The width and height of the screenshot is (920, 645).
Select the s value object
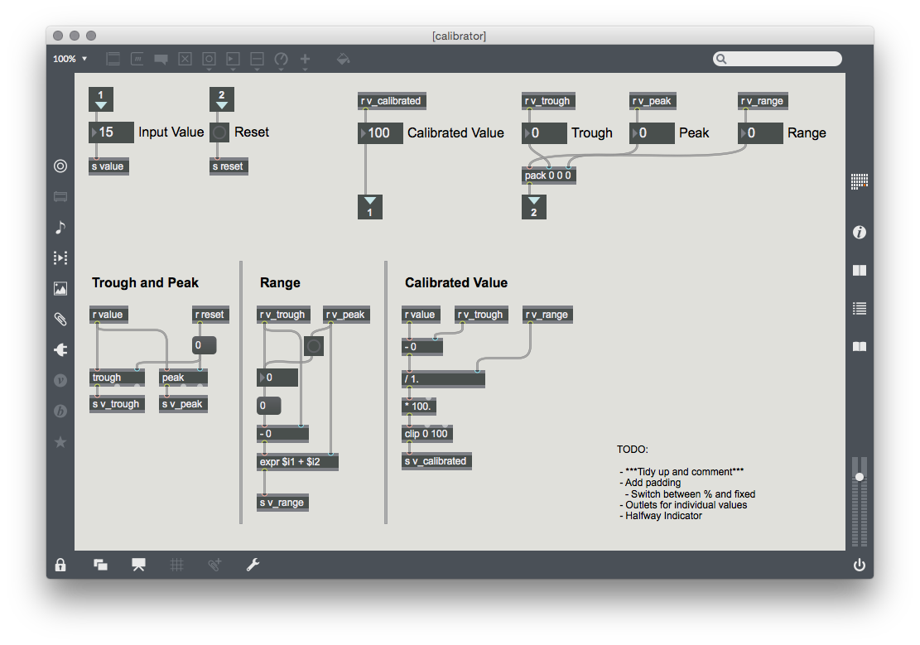[108, 166]
